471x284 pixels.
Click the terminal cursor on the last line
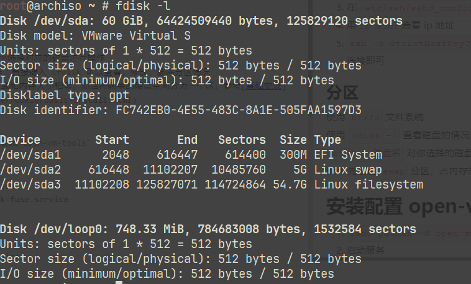(x=119, y=283)
